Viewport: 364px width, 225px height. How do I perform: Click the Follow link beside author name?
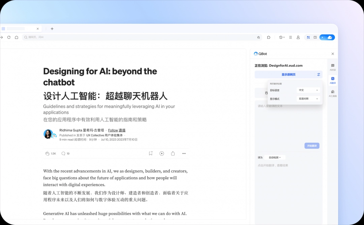click(113, 130)
